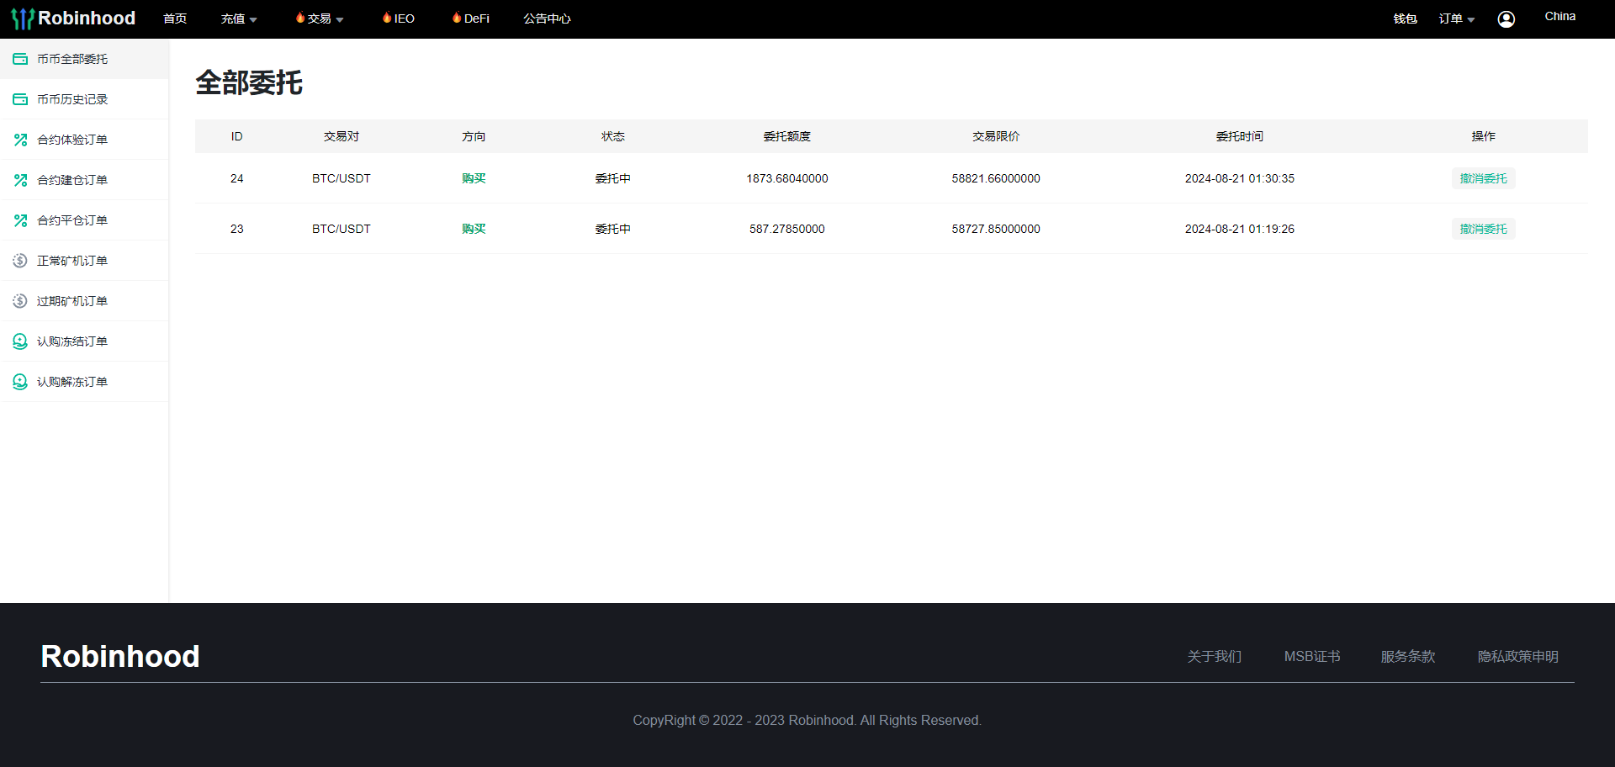Click the 交易对 column header
The image size is (1615, 767).
click(x=342, y=136)
